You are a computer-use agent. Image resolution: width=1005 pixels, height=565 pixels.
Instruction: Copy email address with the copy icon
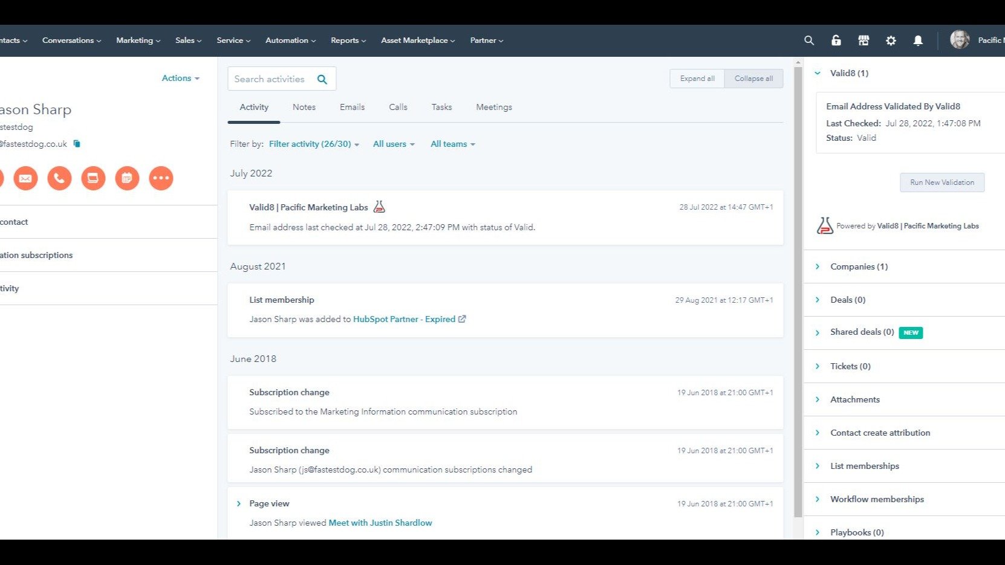[x=77, y=144]
